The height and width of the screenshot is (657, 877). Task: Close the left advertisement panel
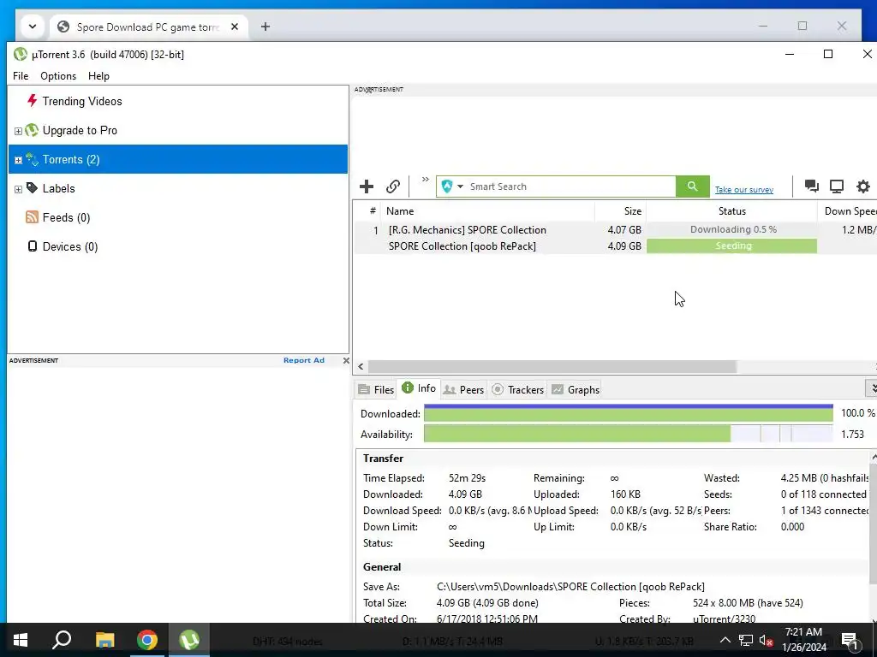coord(346,360)
